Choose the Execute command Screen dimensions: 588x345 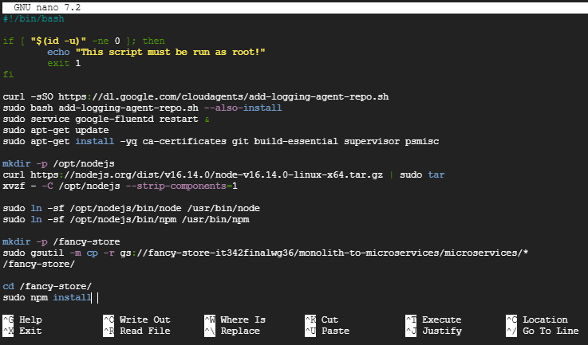(x=441, y=320)
